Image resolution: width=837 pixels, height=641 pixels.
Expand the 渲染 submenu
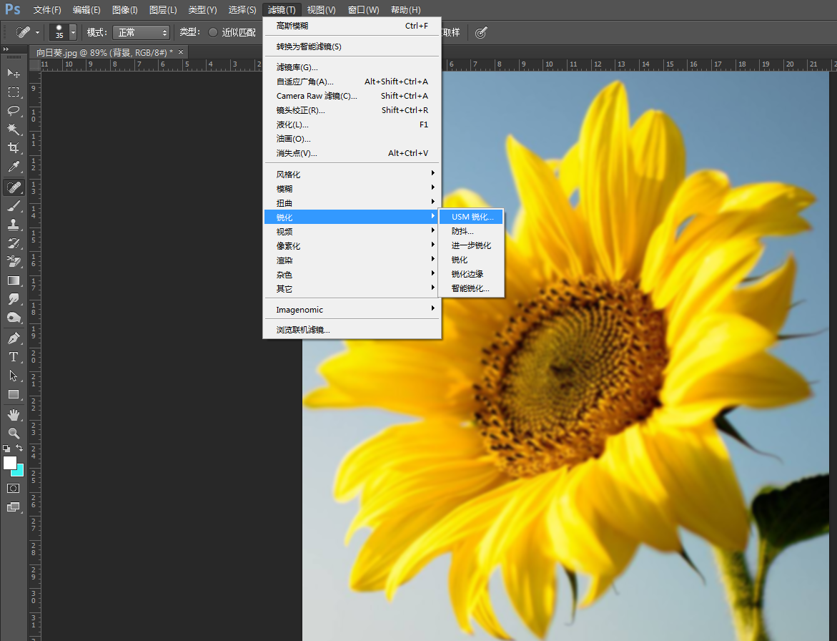pyautogui.click(x=352, y=260)
